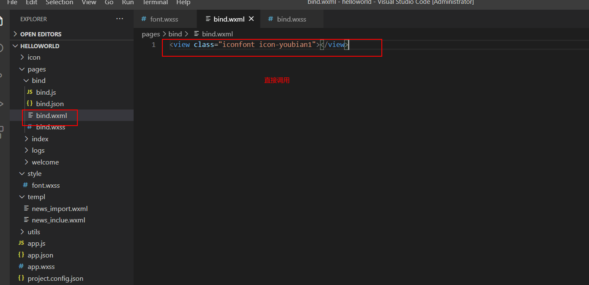Open Explorer's more actions ellipsis menu
589x285 pixels.
(x=120, y=19)
